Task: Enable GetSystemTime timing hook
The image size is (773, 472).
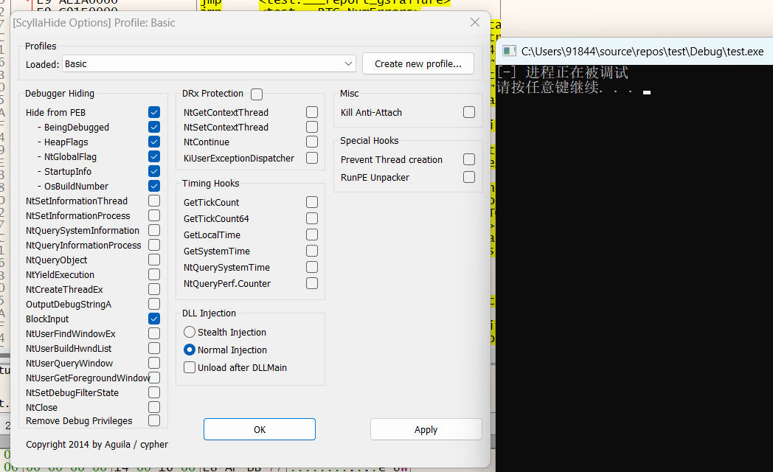Action: [311, 251]
